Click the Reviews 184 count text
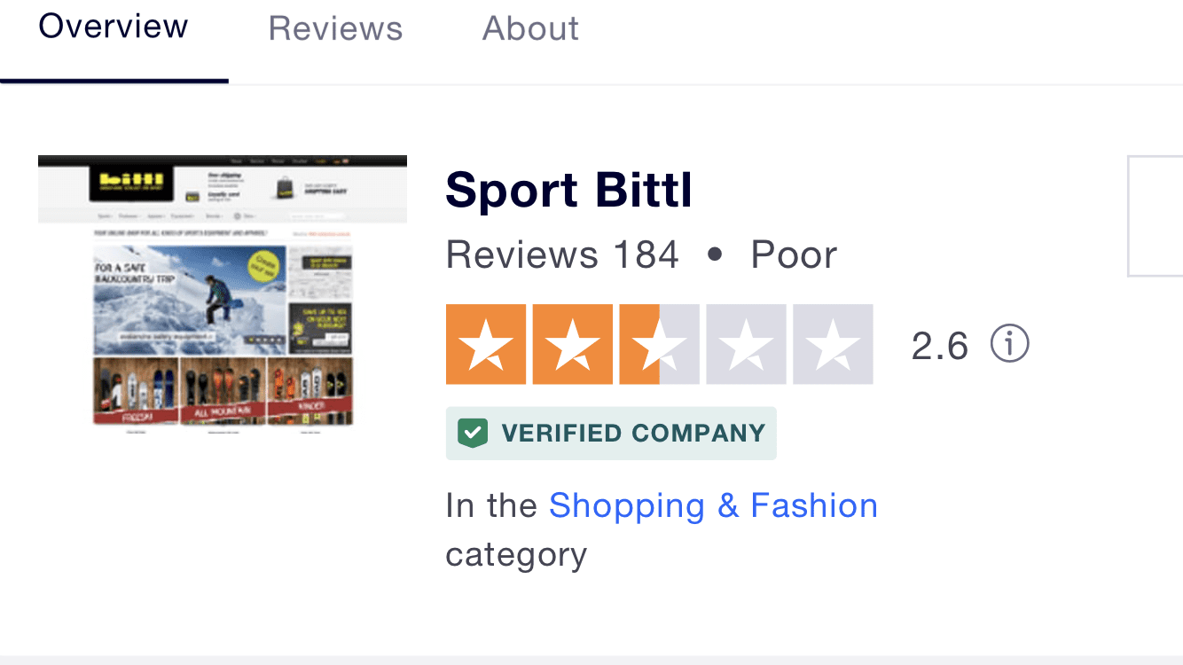Viewport: 1183px width, 665px height. (562, 255)
